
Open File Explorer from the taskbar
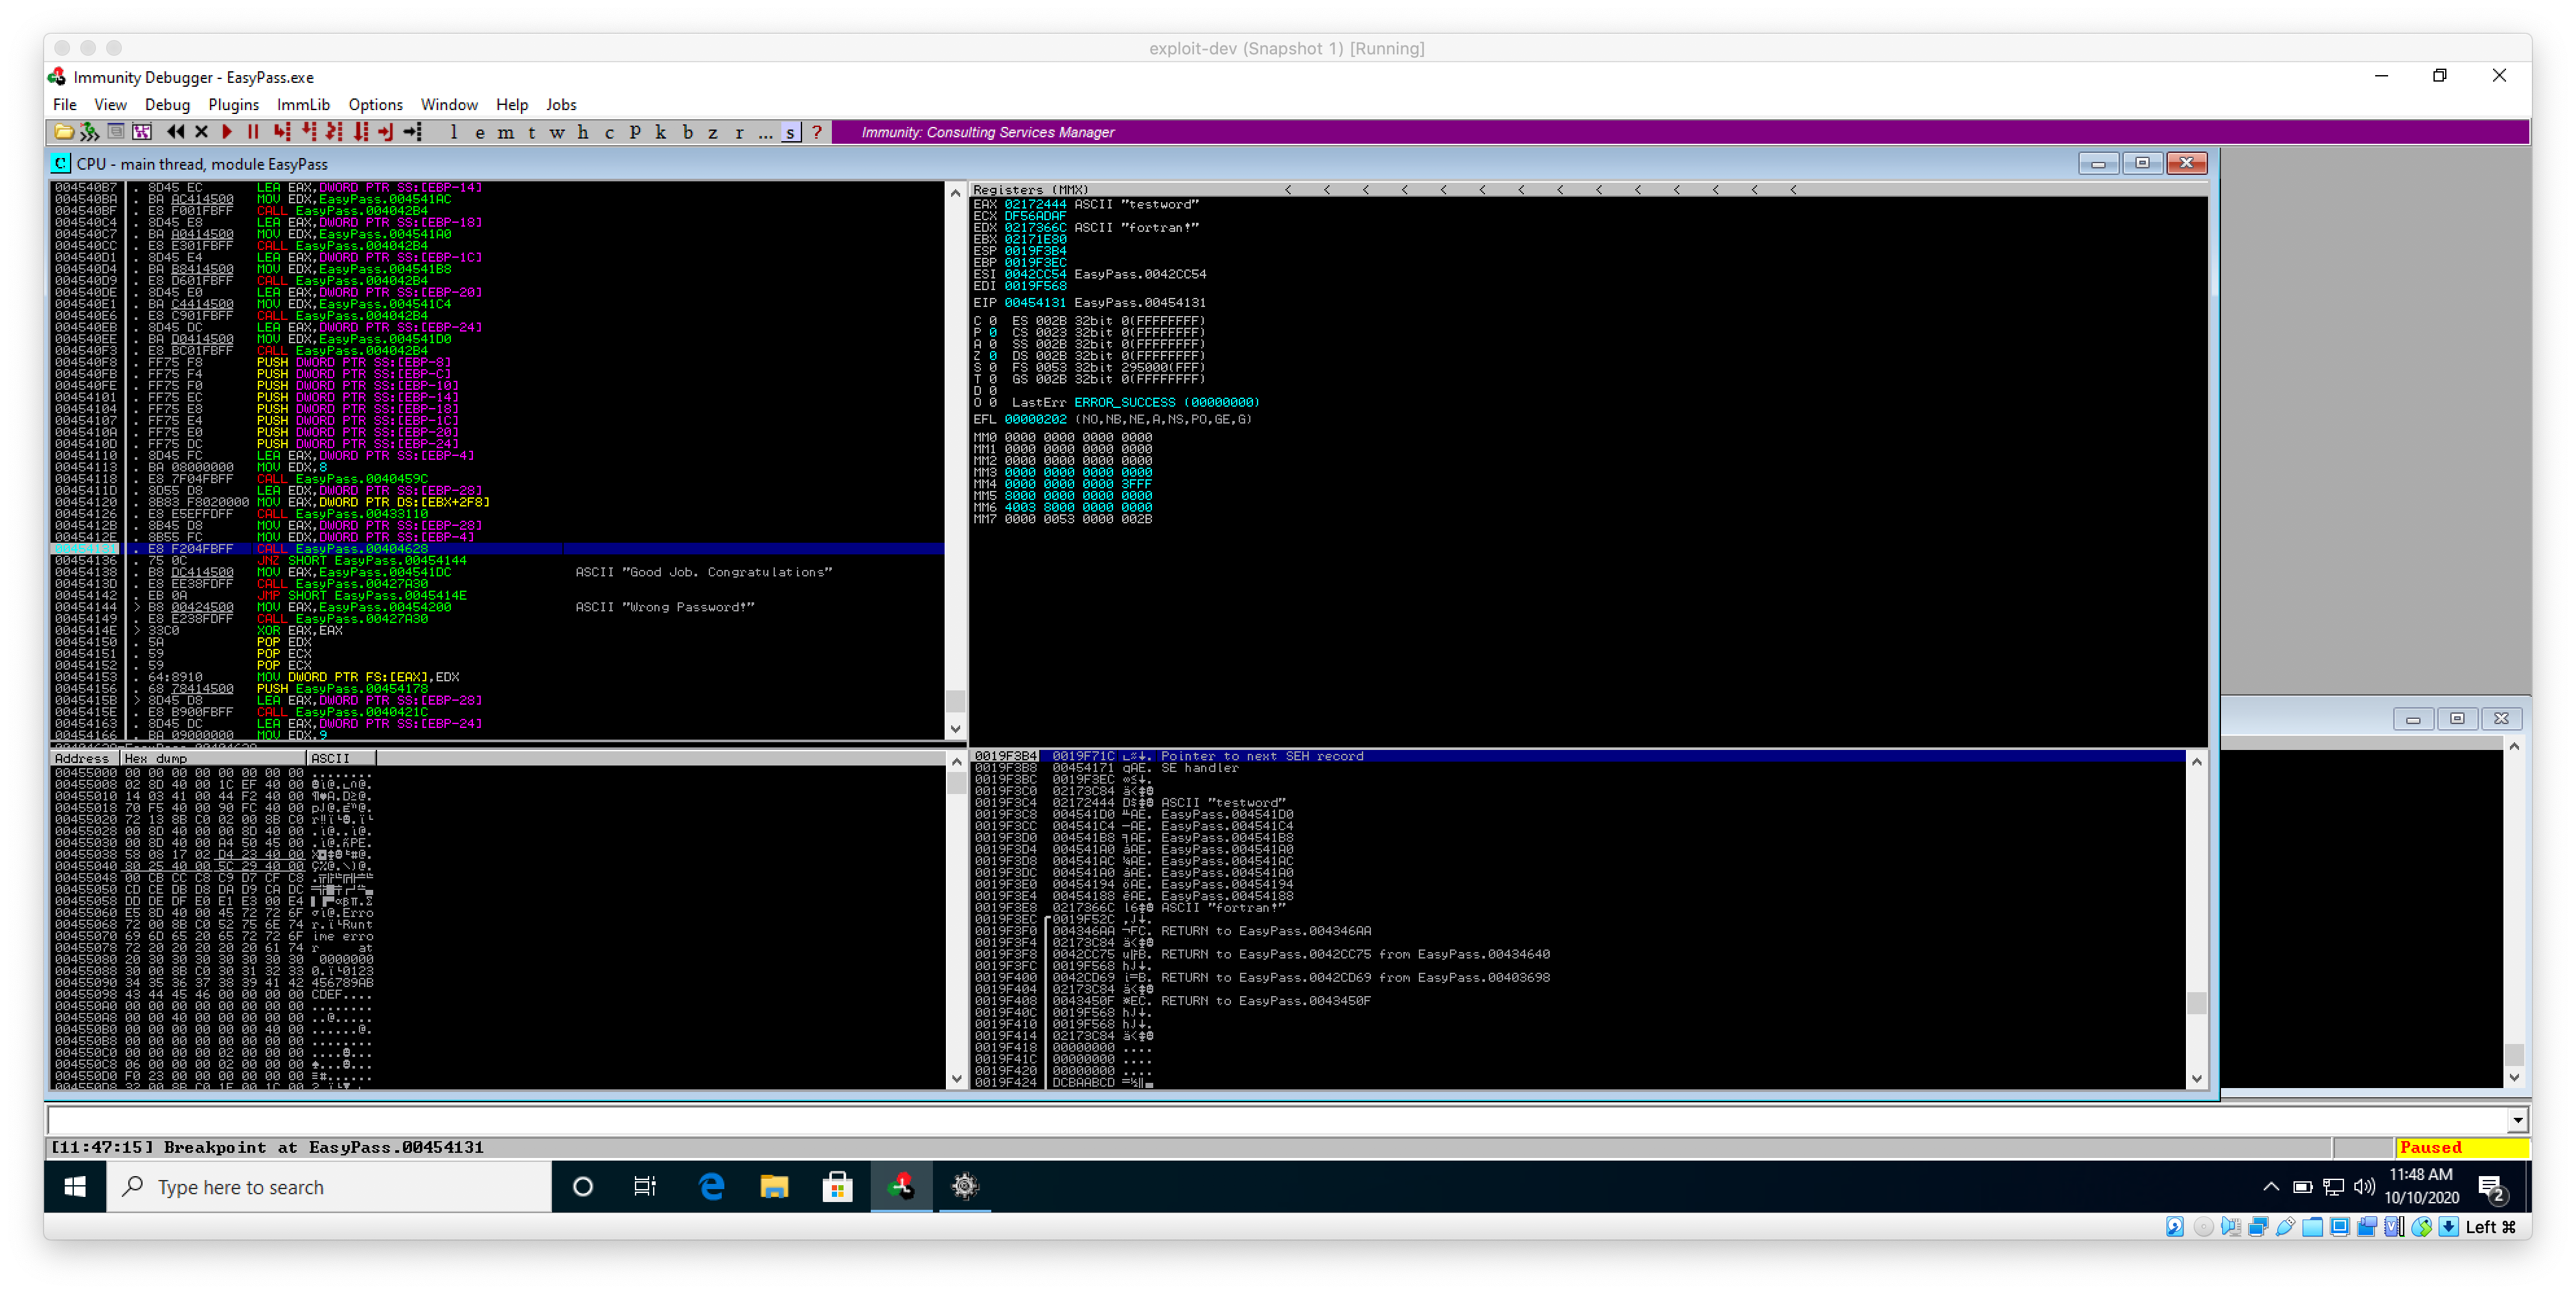[x=774, y=1187]
